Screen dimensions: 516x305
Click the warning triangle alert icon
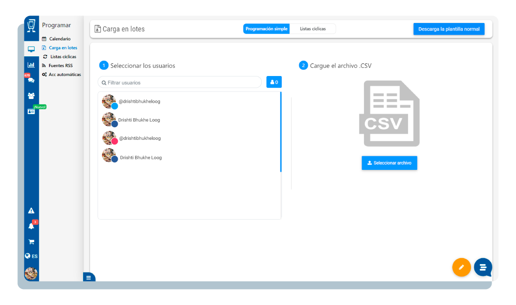31,211
